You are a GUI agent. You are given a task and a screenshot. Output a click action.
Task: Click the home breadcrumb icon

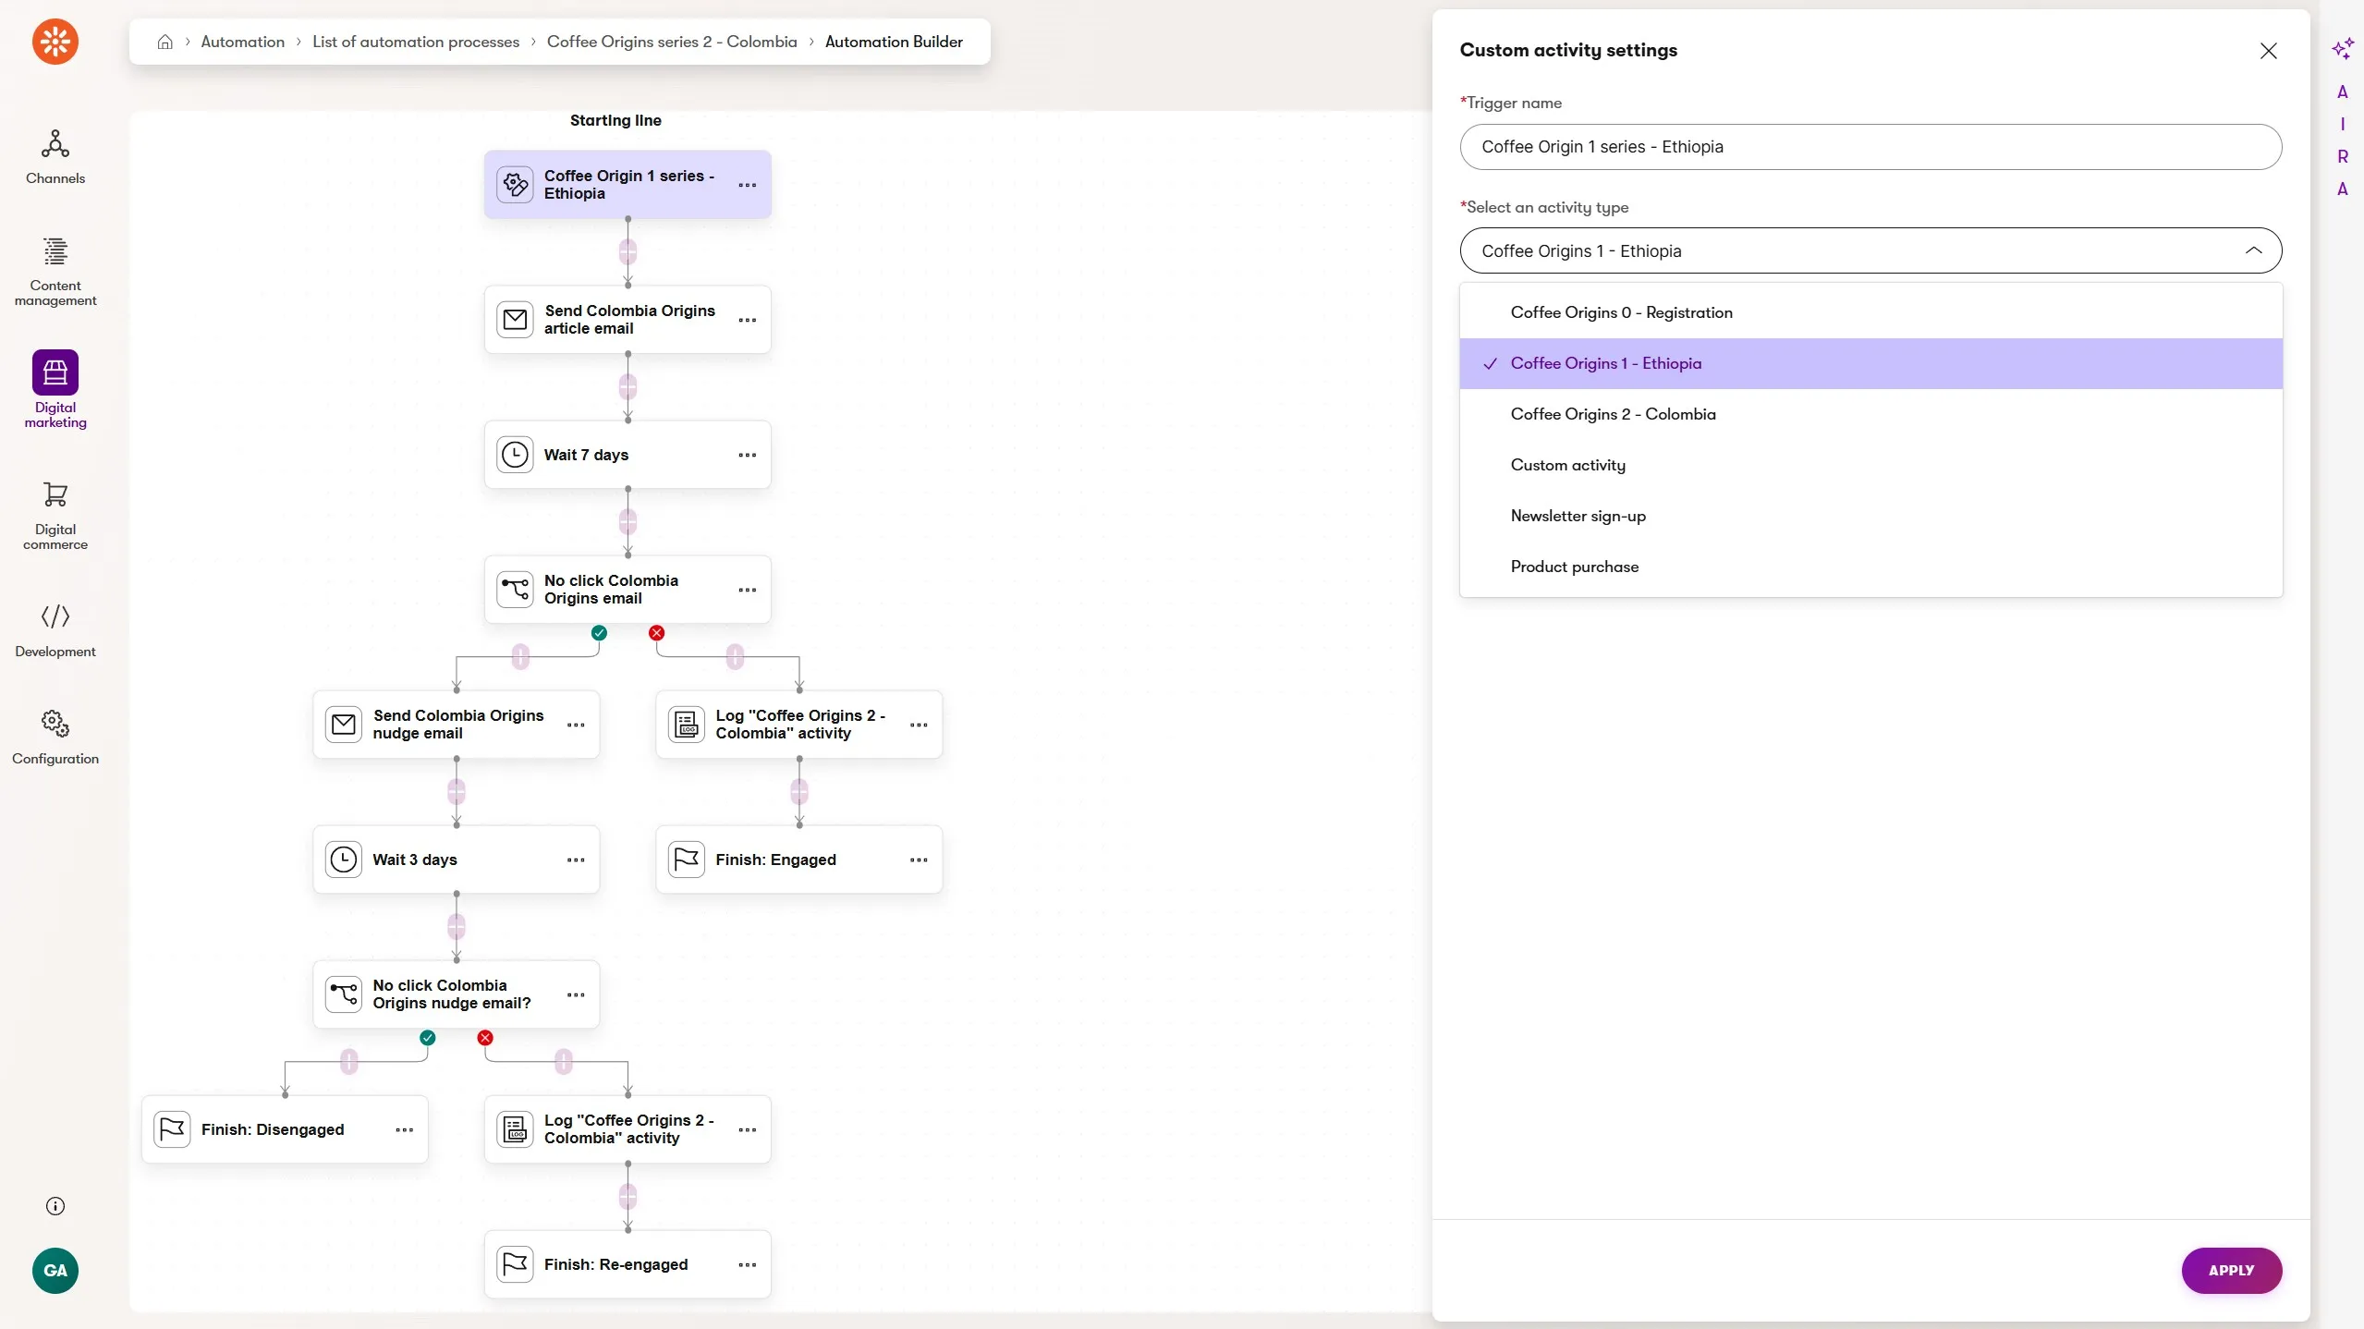click(x=165, y=42)
